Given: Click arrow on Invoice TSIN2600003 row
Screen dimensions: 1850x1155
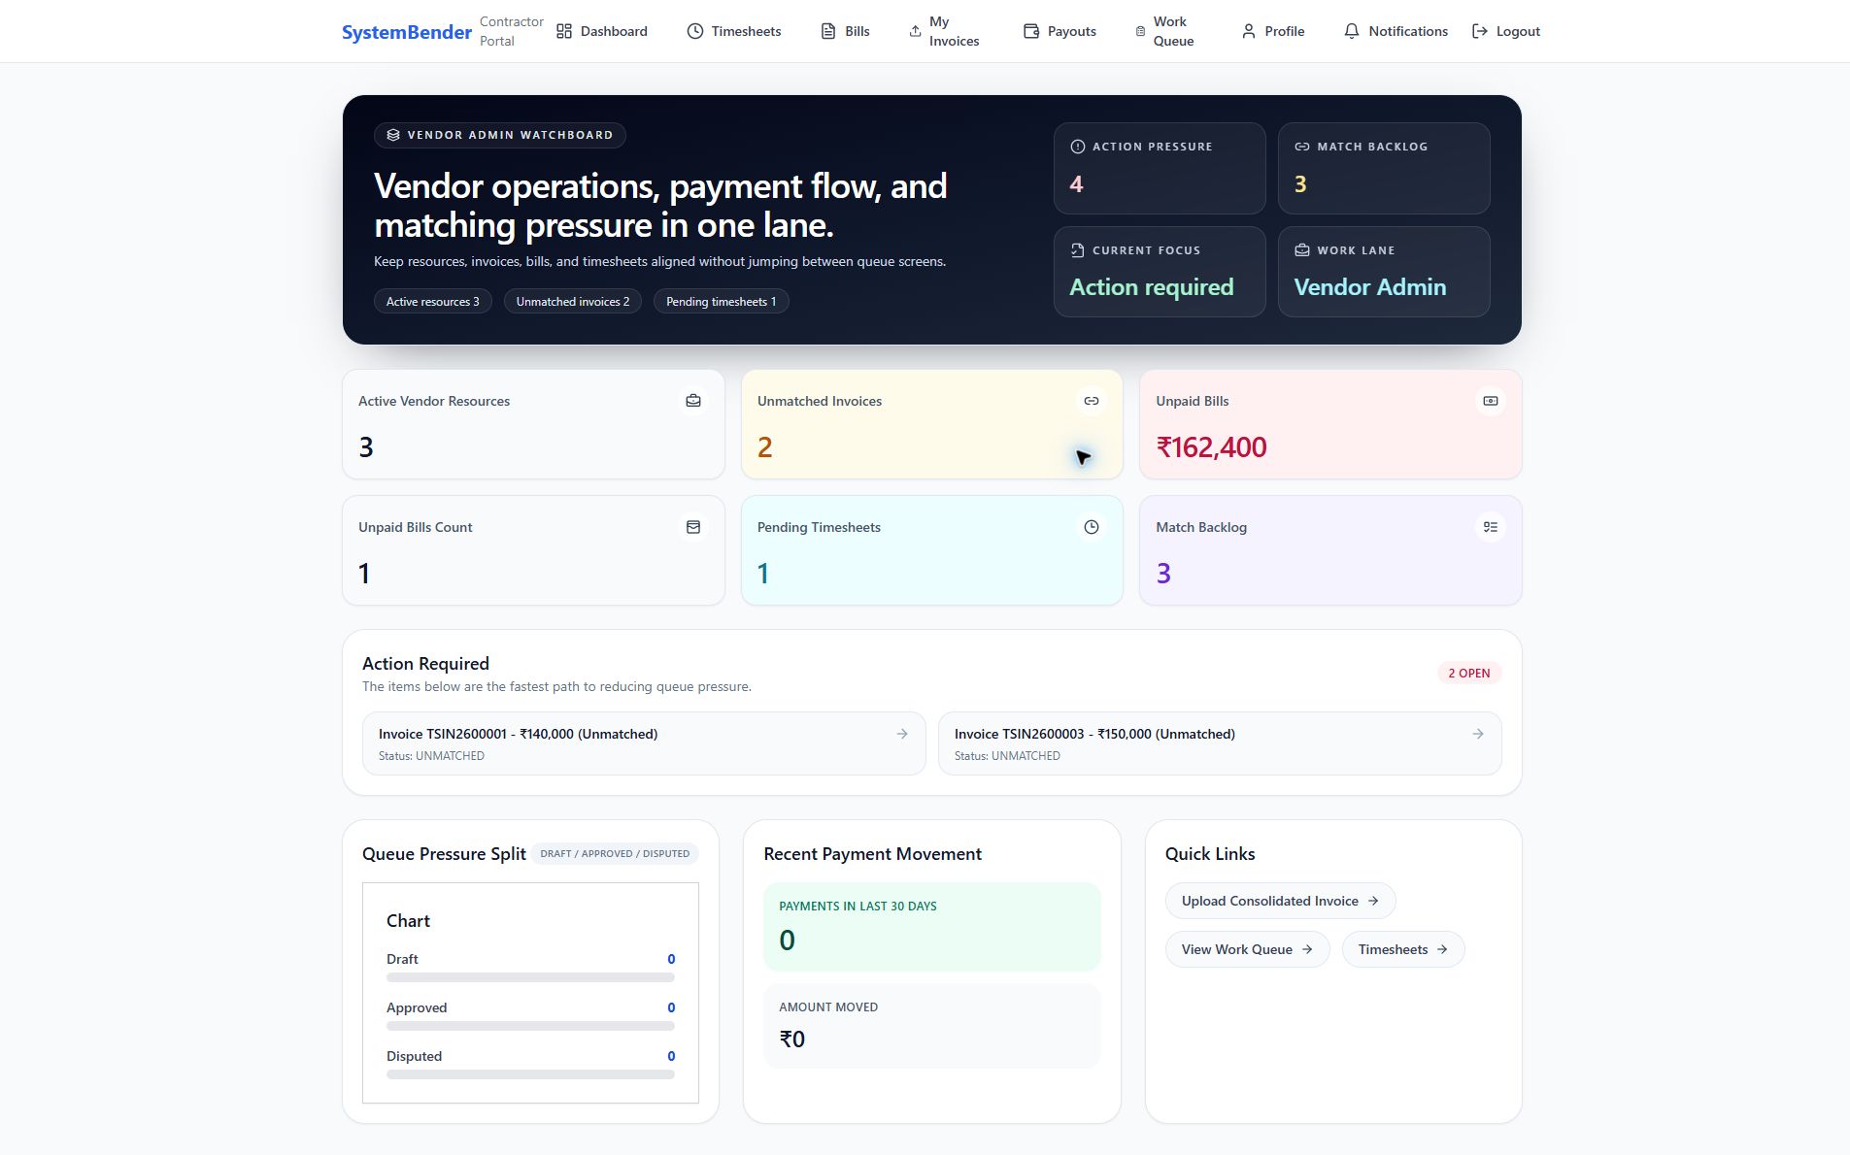Looking at the screenshot, I should point(1478,734).
